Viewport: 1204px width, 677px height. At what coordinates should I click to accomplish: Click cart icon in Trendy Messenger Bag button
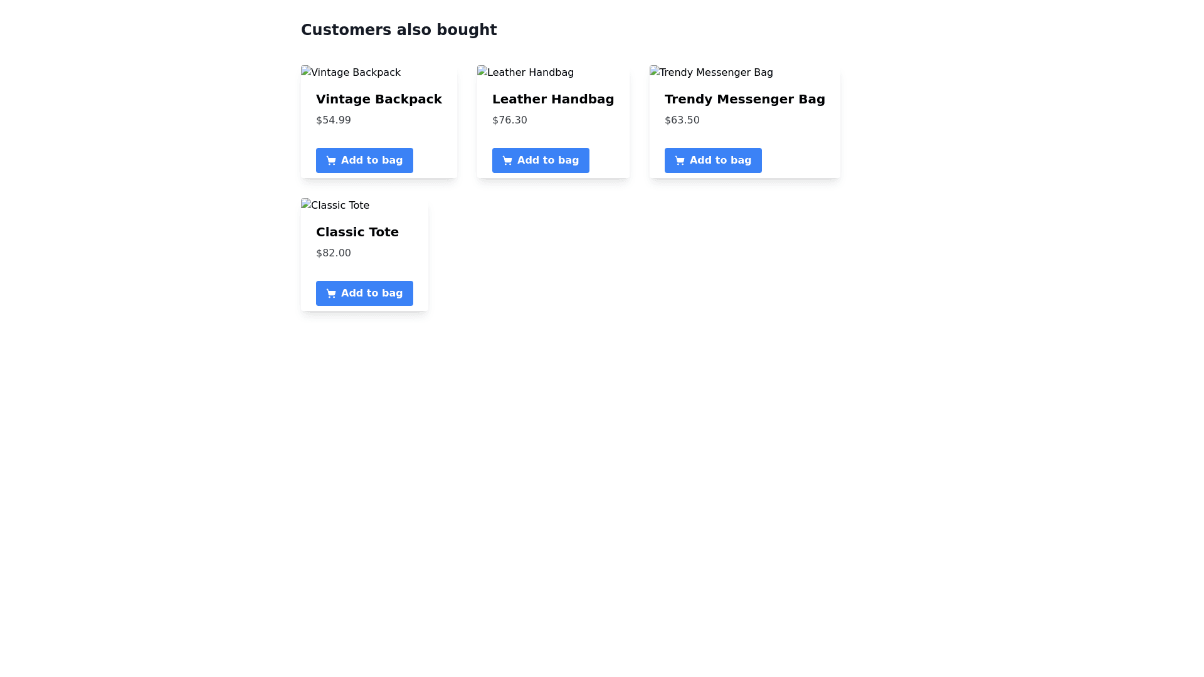pos(680,160)
